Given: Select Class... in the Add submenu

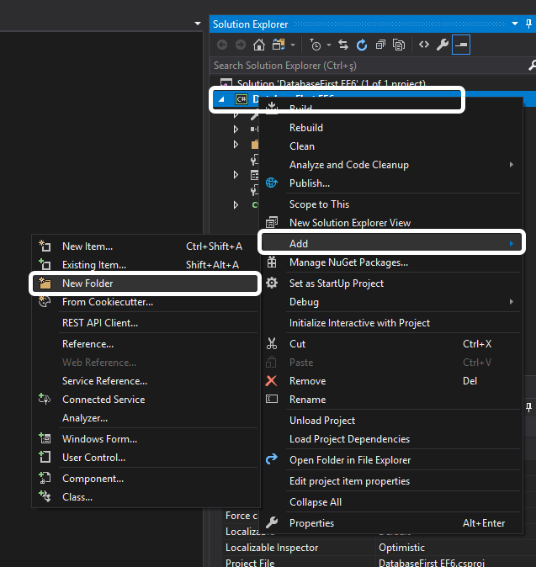Looking at the screenshot, I should [146, 497].
